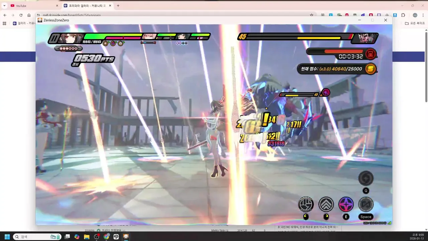The image size is (428, 241).
Task: Click the taskbar 검색 search box
Action: click(37, 237)
